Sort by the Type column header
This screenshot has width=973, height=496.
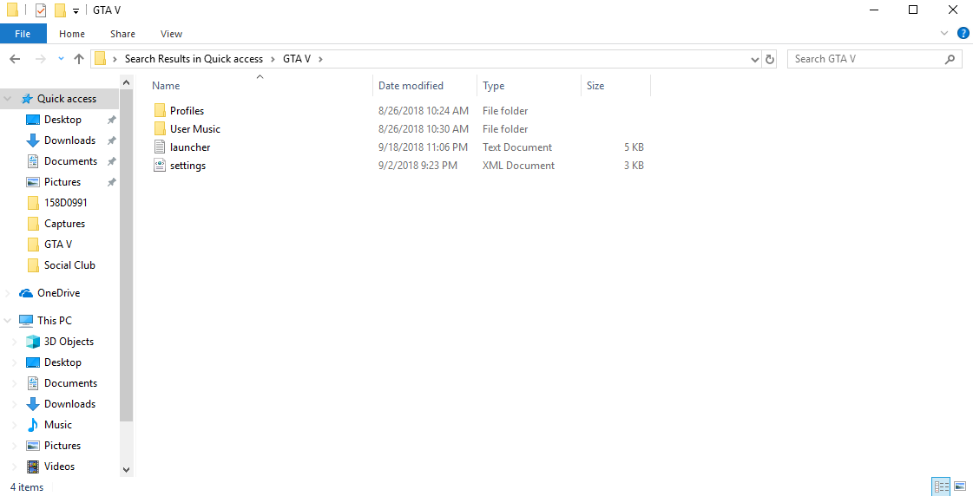[493, 86]
